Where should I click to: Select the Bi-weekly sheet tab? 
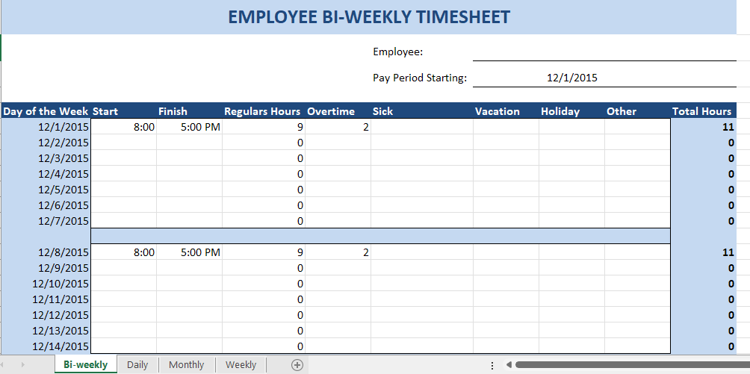(86, 365)
